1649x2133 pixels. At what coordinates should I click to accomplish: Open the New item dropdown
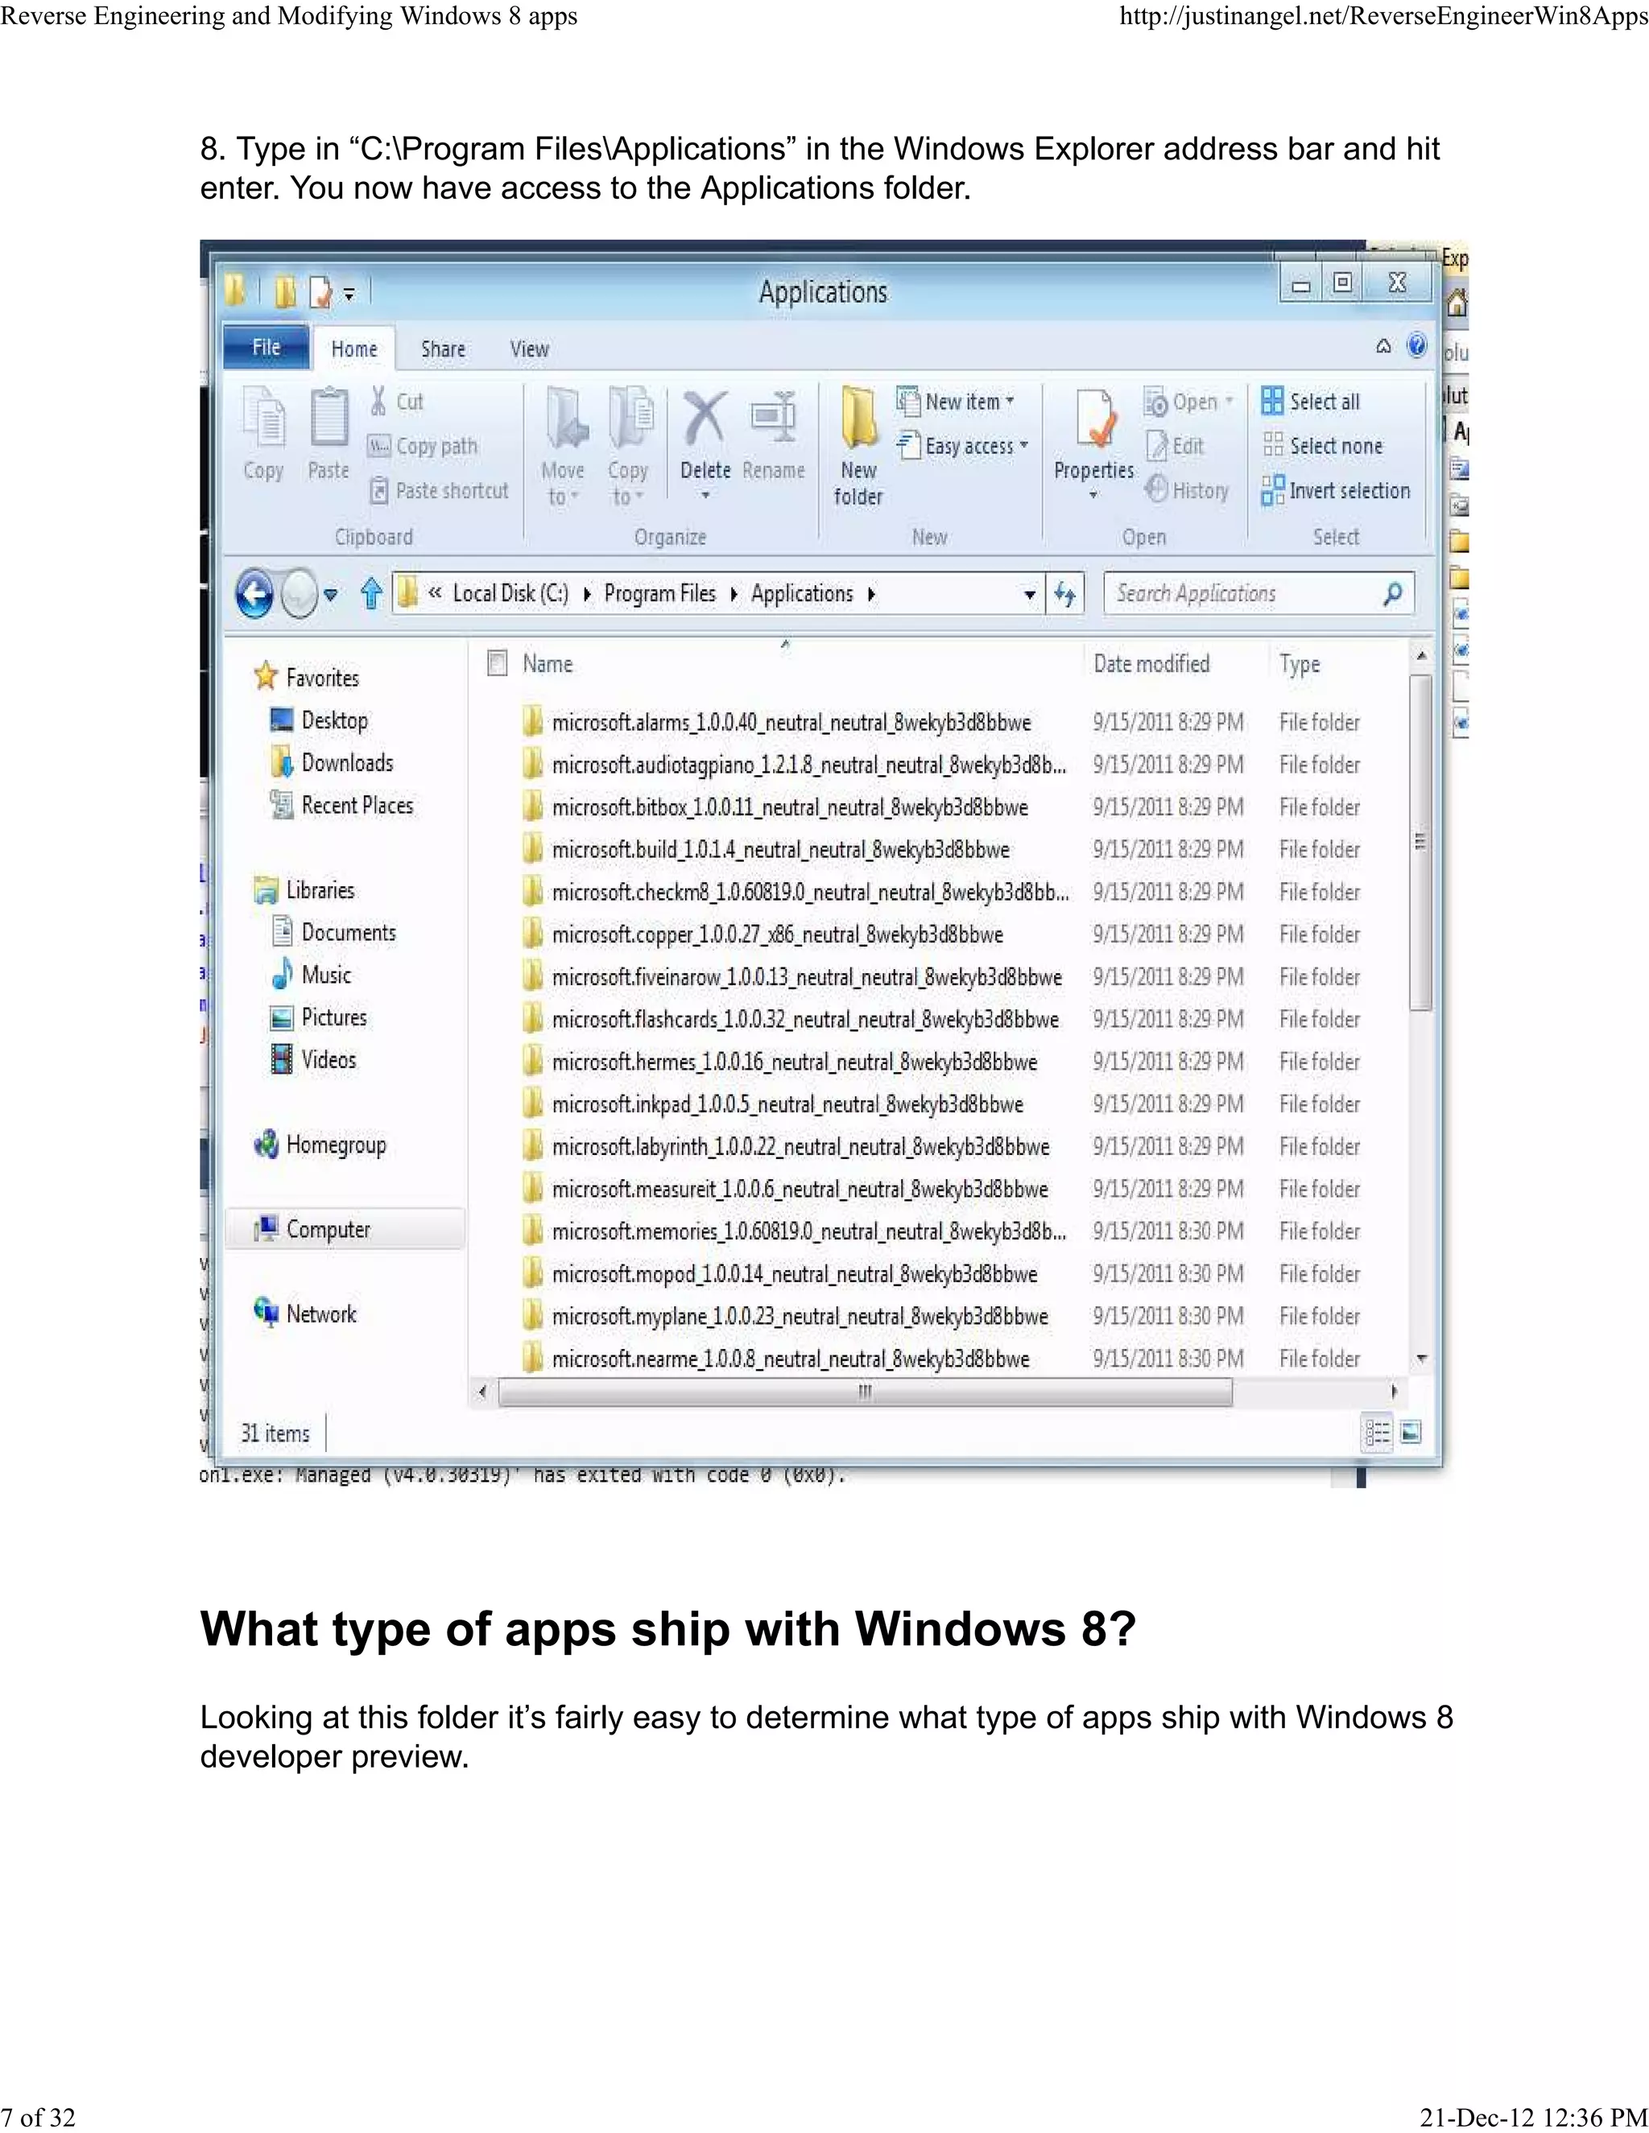pyautogui.click(x=957, y=402)
